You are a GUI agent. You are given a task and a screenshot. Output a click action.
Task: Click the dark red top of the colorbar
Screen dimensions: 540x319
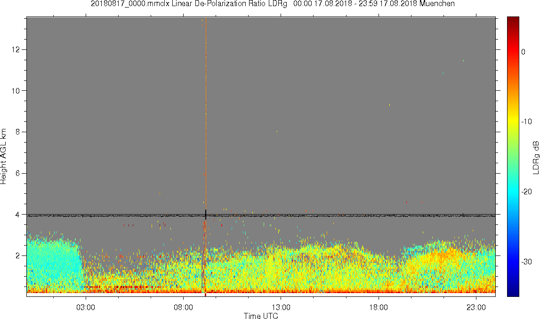click(513, 21)
